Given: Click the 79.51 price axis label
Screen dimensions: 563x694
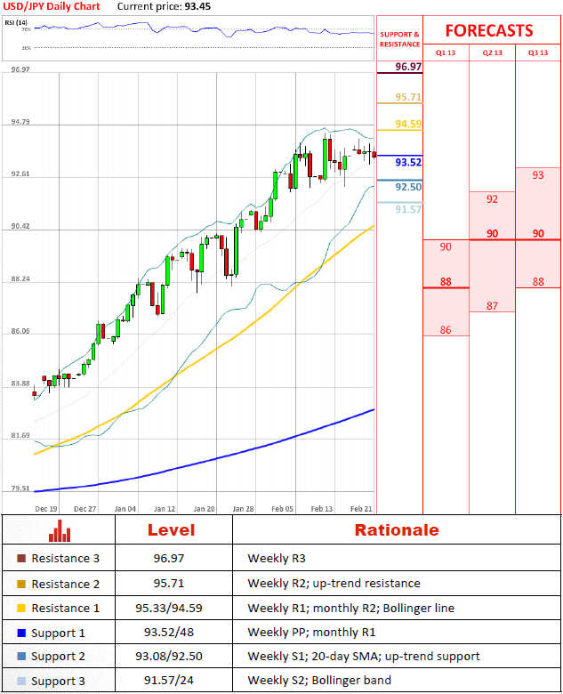Looking at the screenshot, I should pyautogui.click(x=20, y=488).
